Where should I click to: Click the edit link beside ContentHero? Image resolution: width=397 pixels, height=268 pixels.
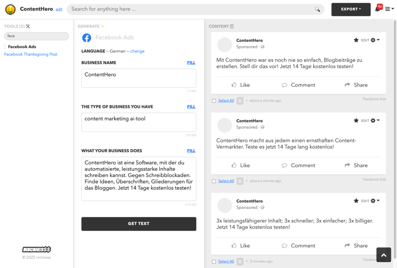[x=59, y=9]
